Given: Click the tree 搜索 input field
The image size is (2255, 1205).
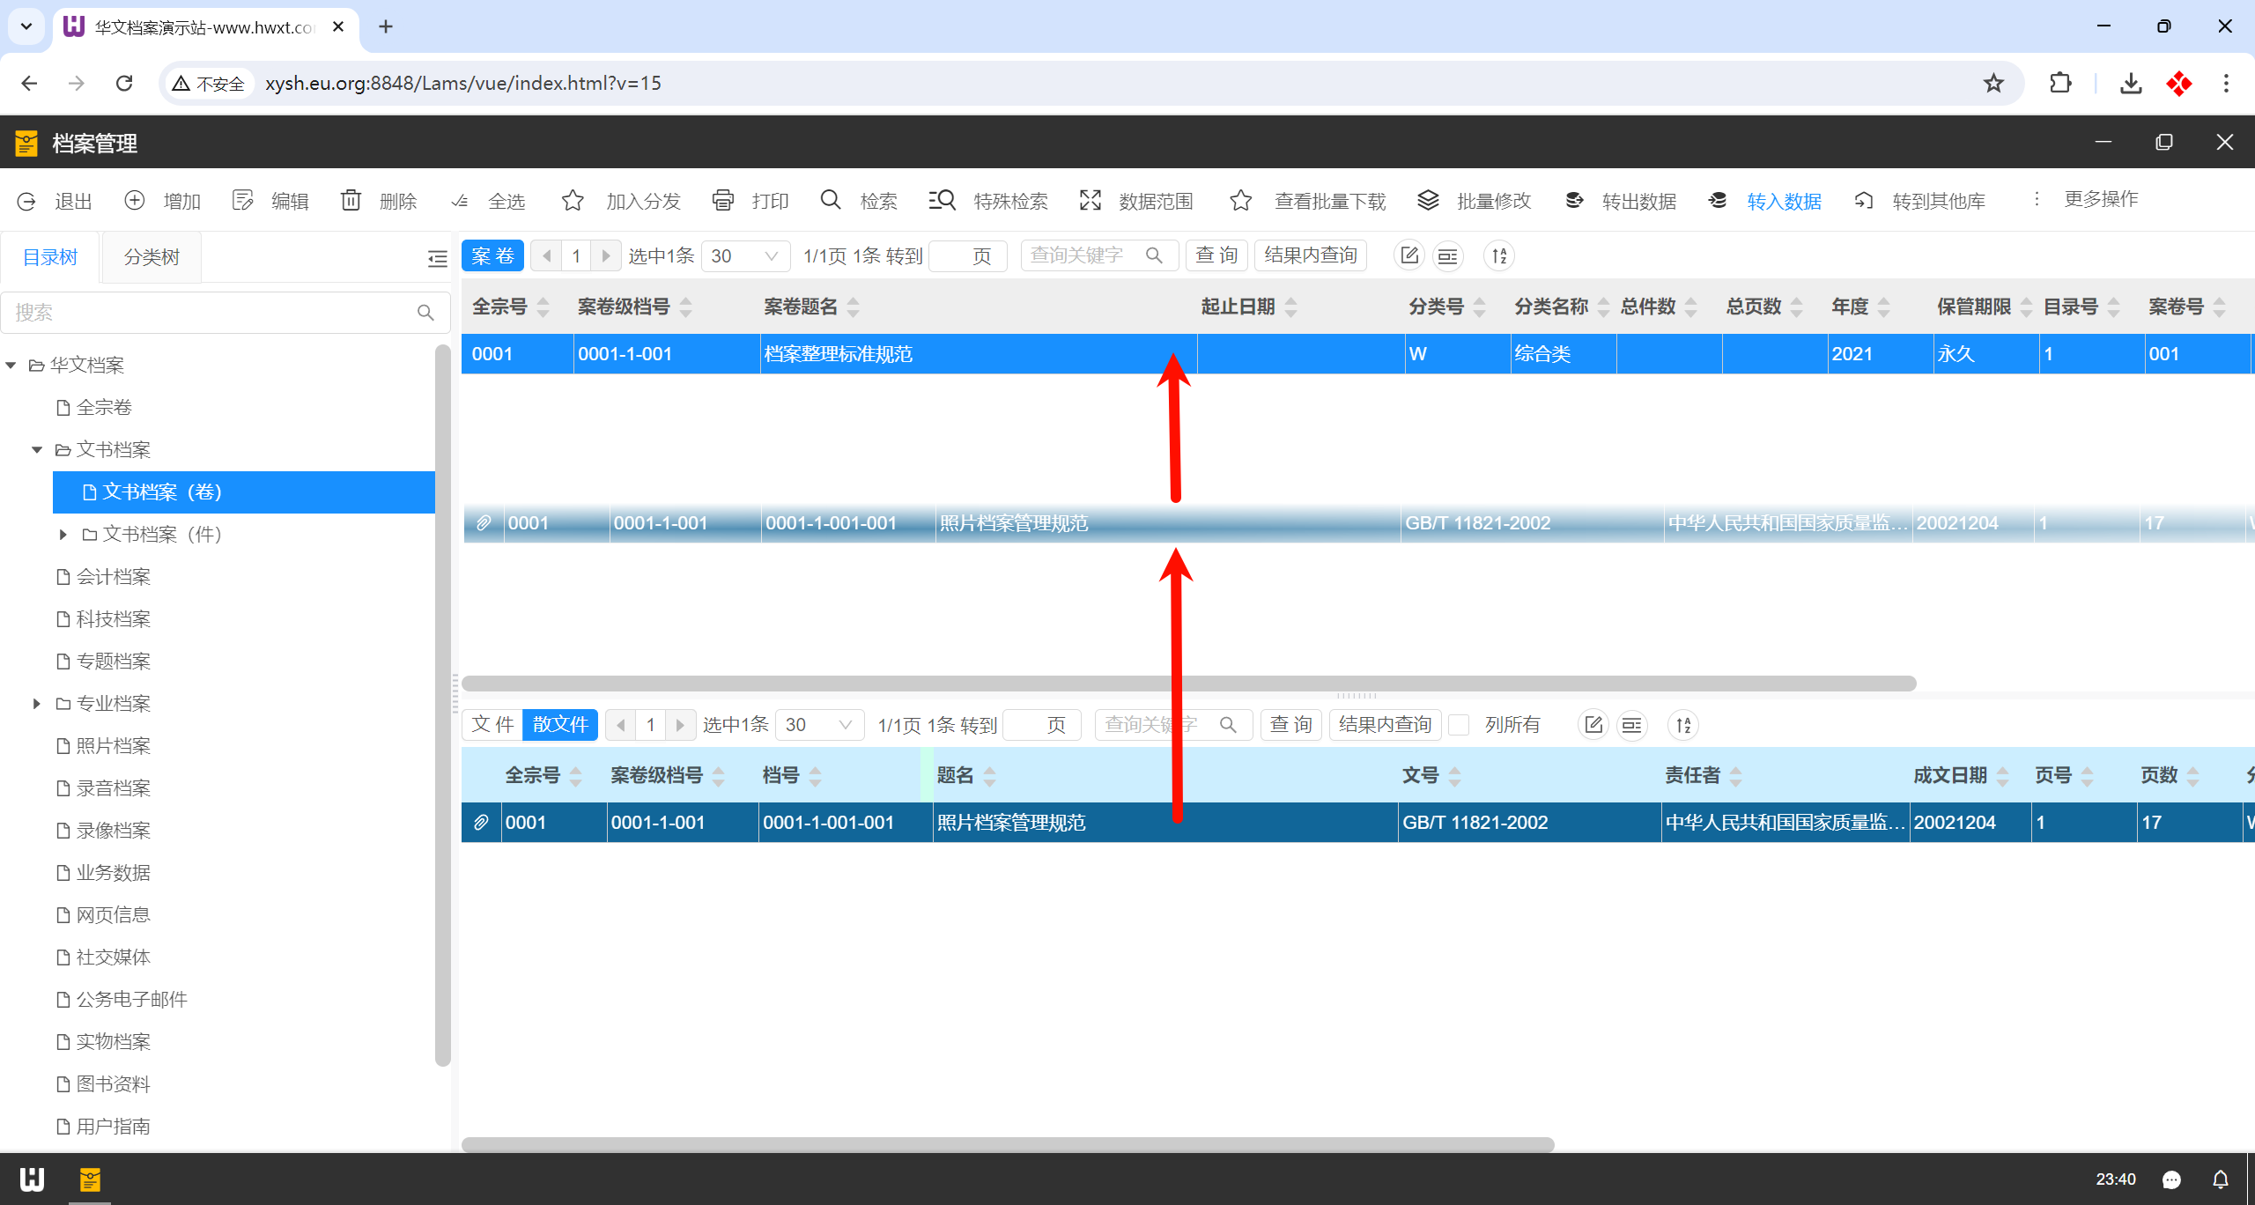Looking at the screenshot, I should (211, 313).
